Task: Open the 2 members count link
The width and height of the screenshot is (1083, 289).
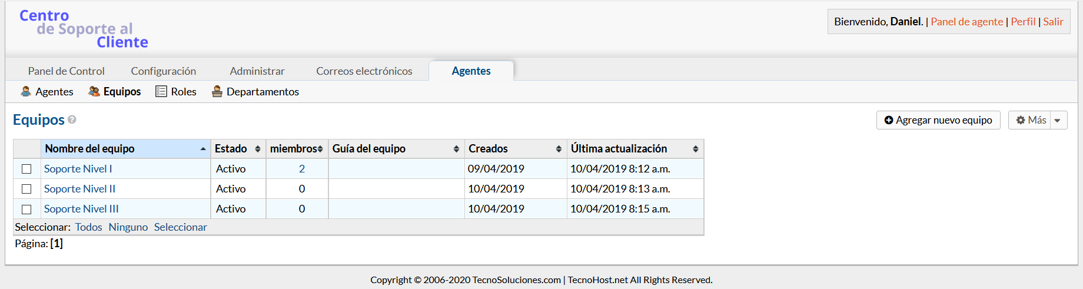Action: pos(302,169)
